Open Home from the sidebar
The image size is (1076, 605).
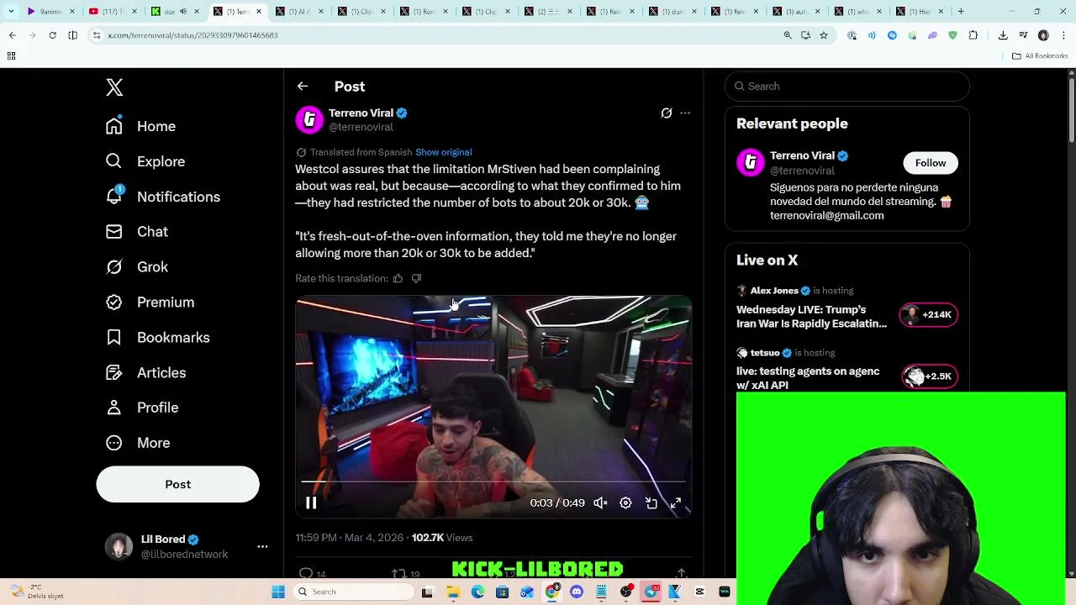140,126
